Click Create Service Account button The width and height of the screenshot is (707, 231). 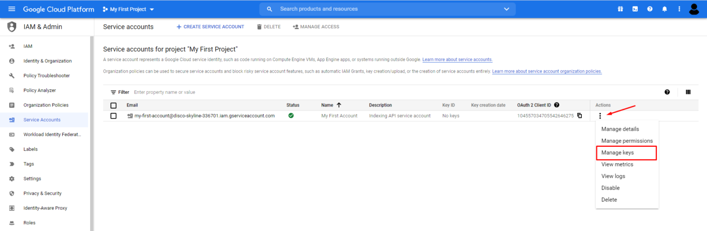(210, 27)
